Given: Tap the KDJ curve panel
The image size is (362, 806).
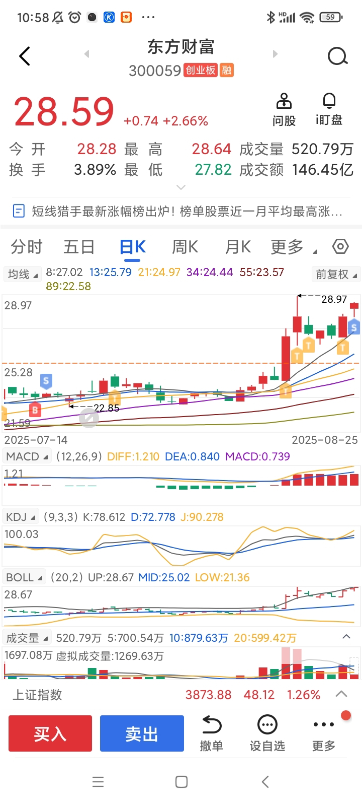Looking at the screenshot, I should tap(181, 546).
